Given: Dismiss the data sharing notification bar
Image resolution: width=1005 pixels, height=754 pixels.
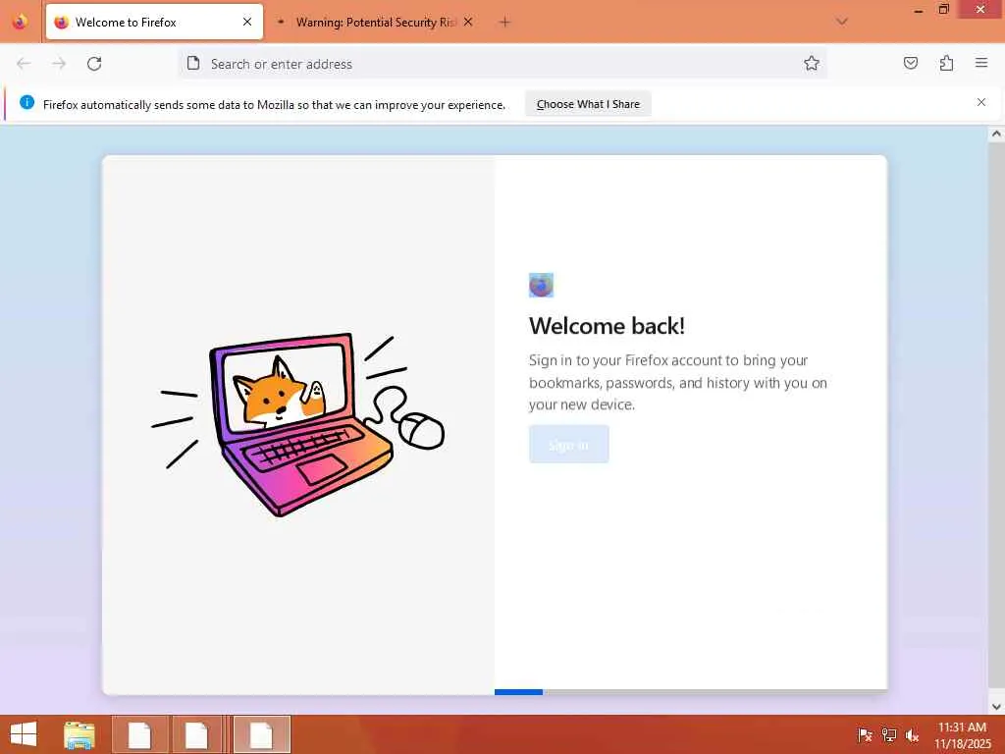Looking at the screenshot, I should pyautogui.click(x=980, y=102).
